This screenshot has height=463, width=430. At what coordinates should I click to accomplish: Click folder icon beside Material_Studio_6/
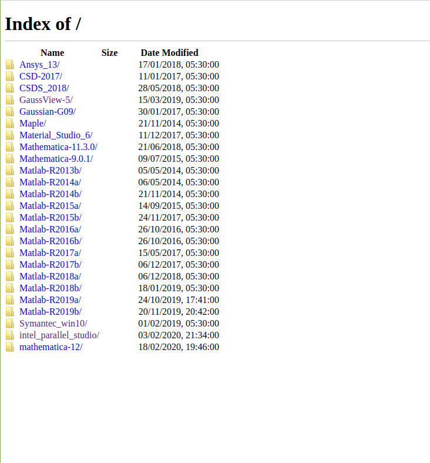(10, 135)
